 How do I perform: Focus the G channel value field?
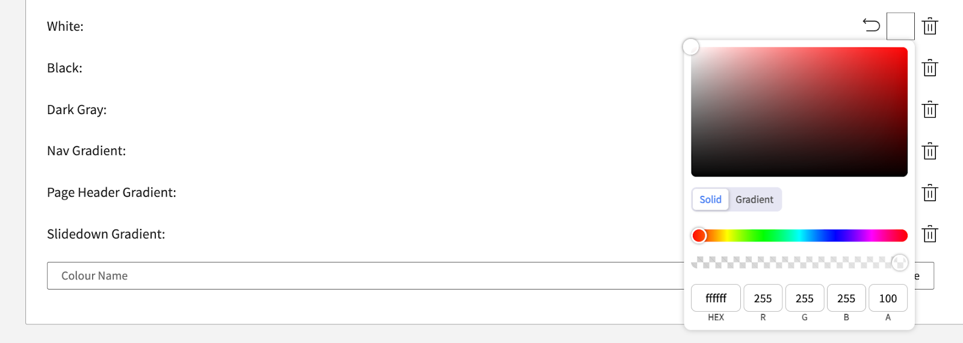click(x=805, y=298)
